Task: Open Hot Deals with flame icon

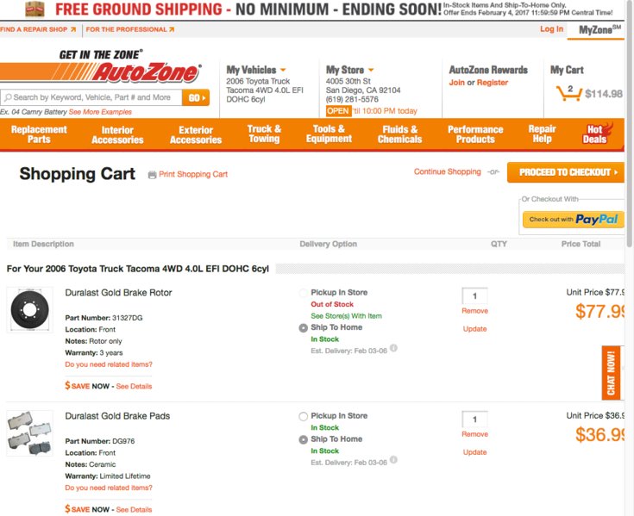Action: click(597, 134)
